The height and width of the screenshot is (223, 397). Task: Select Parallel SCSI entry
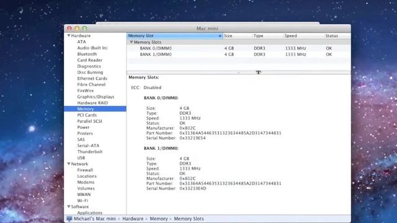point(89,121)
